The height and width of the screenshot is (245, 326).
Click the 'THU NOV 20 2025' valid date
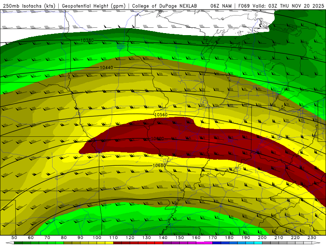click(302, 6)
